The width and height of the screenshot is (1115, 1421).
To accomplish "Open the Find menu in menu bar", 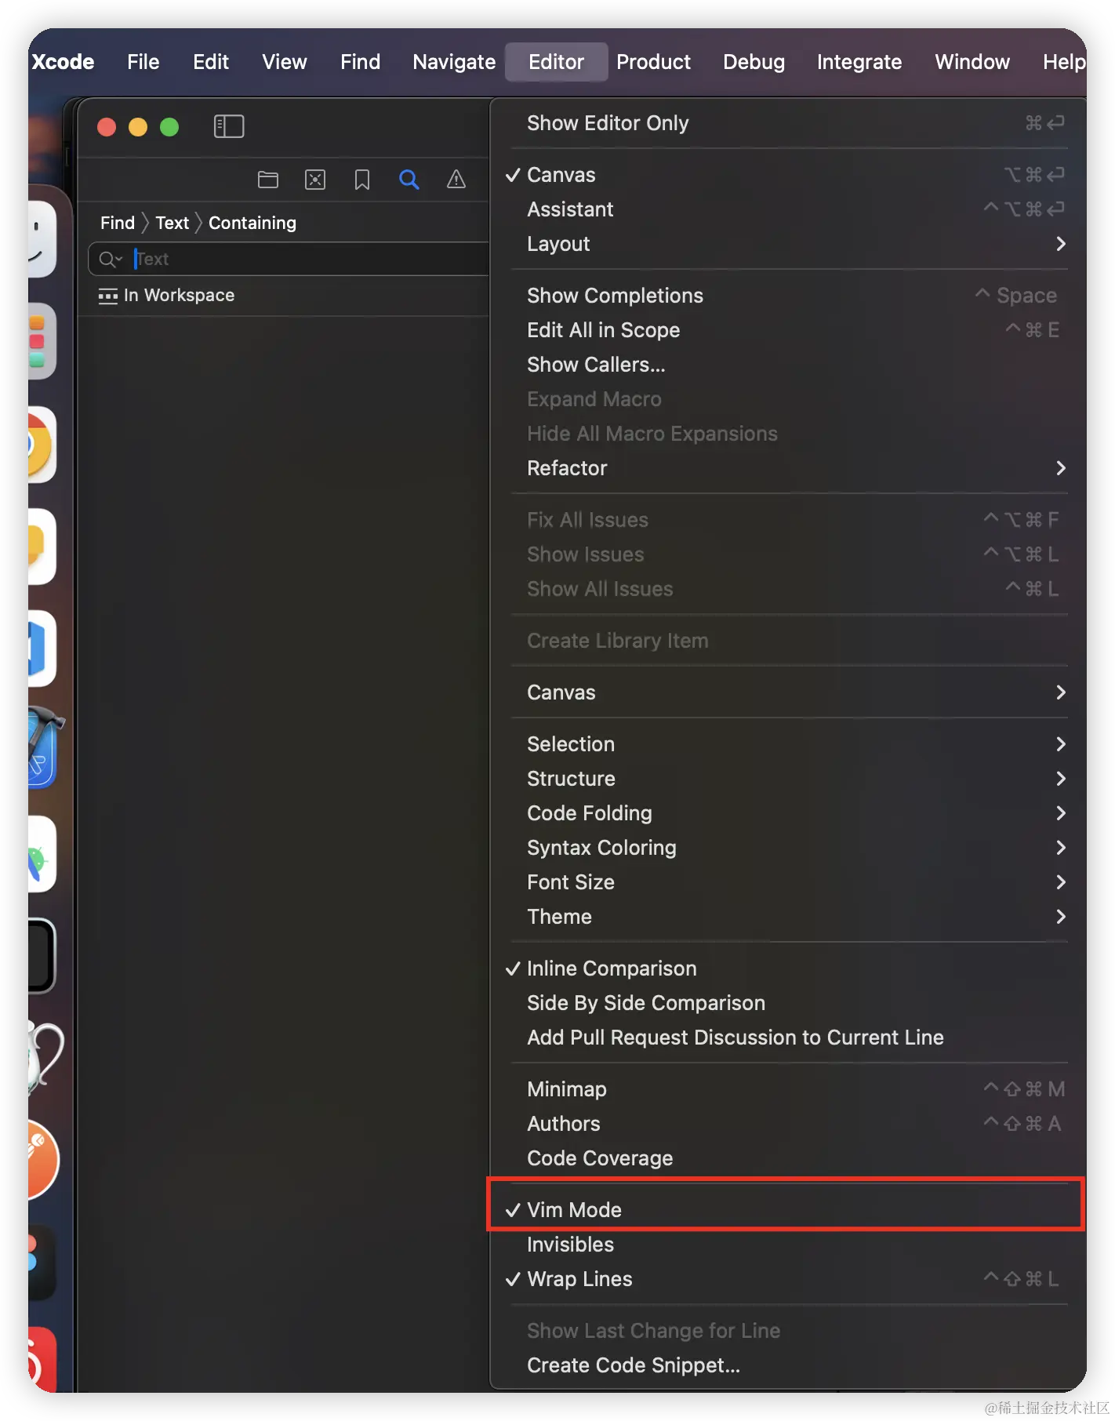I will [360, 62].
